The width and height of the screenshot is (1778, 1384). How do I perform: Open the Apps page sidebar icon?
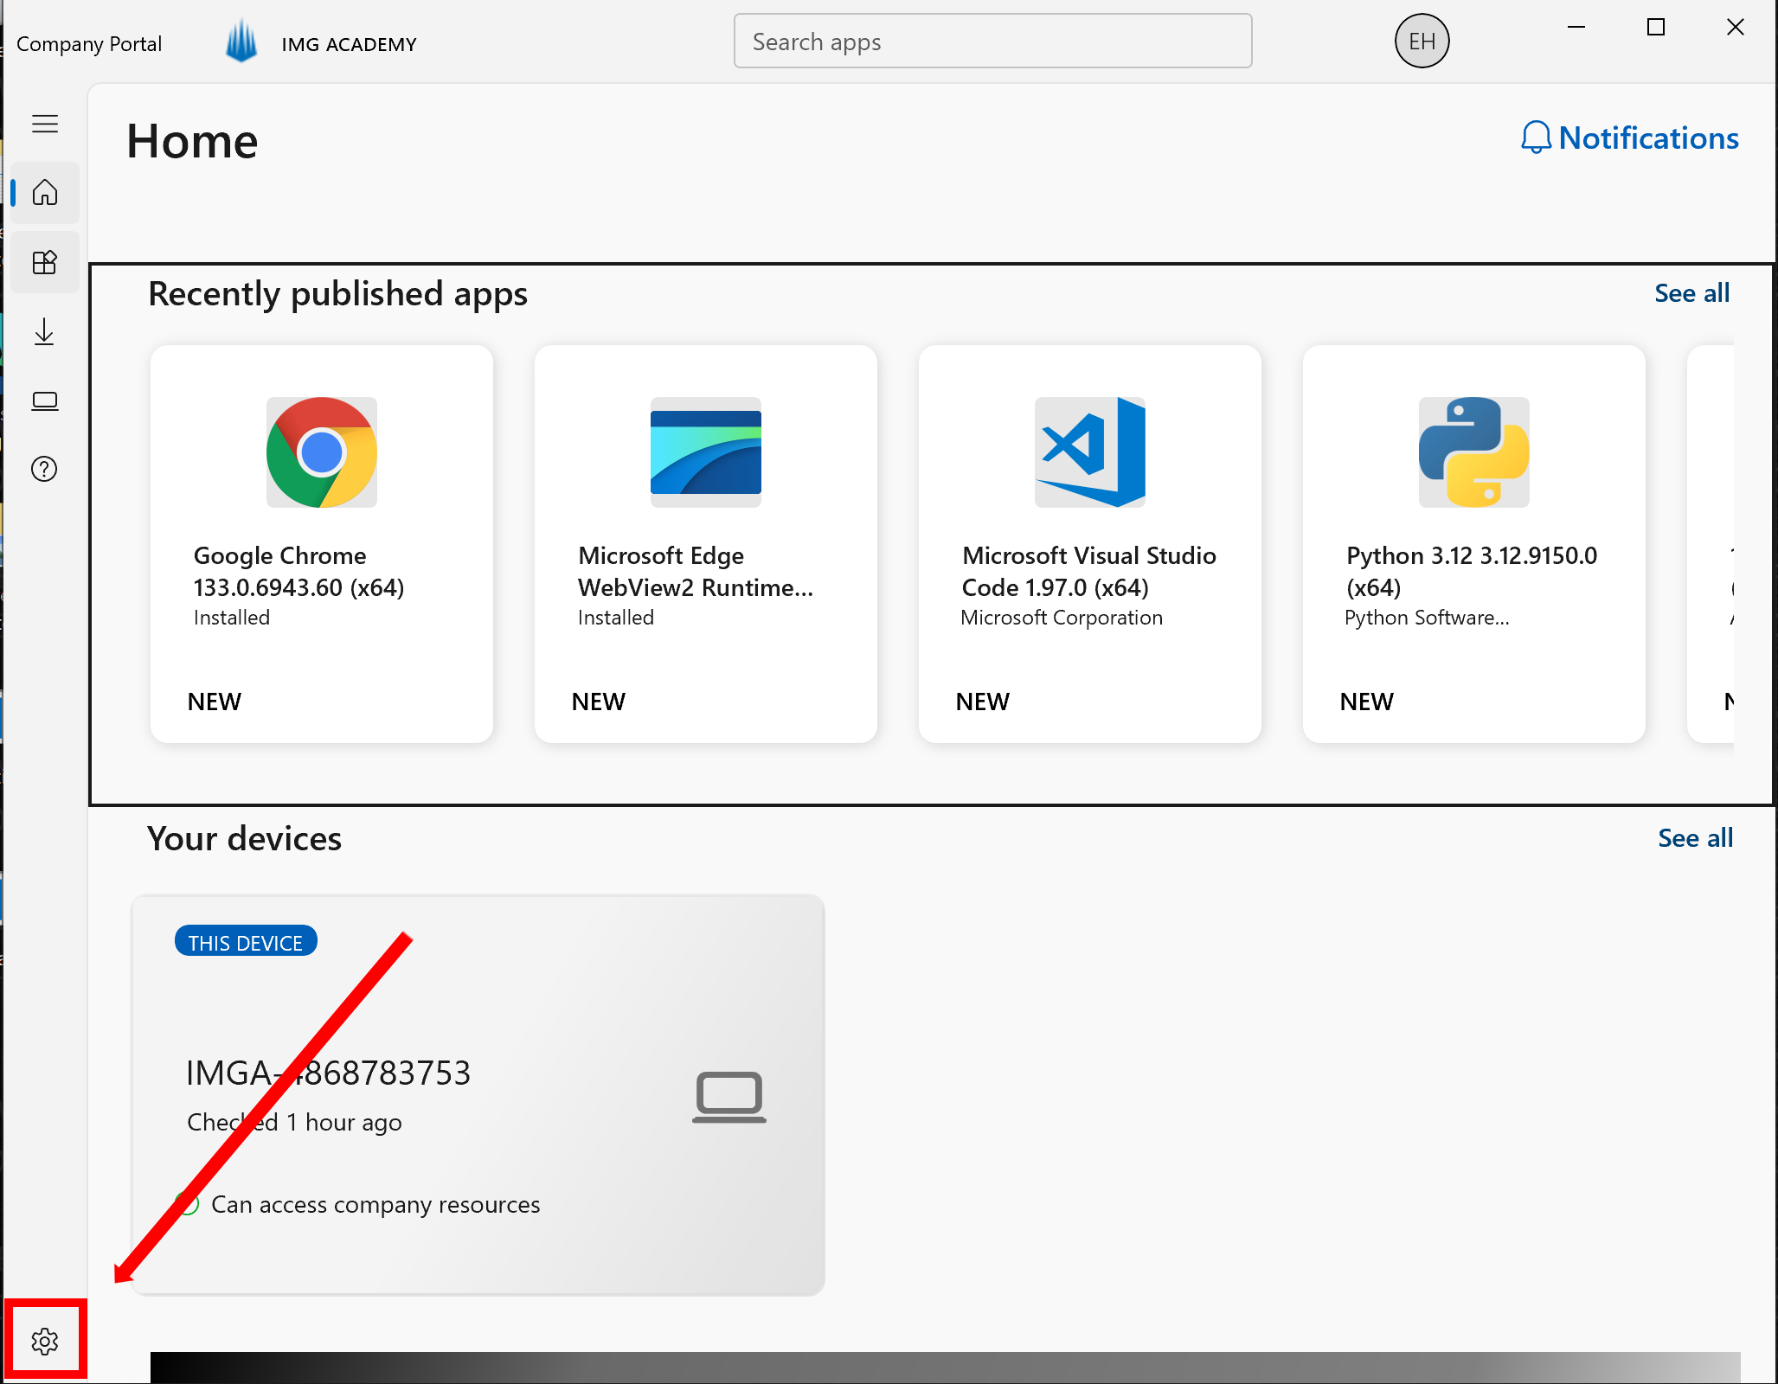45,262
